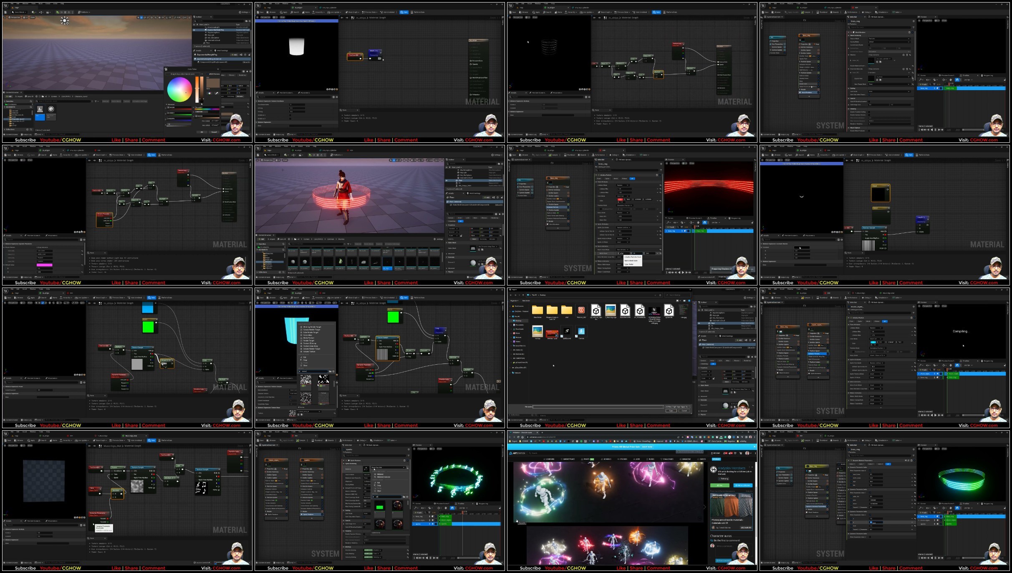Open the CHALLENGES menu on ArtStation
The width and height of the screenshot is (1012, 573).
click(x=667, y=459)
